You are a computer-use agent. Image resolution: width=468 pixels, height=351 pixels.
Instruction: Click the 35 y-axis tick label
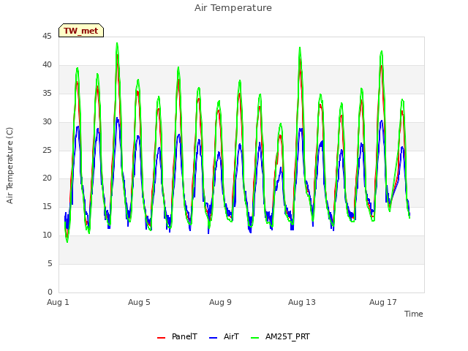[x=47, y=93]
